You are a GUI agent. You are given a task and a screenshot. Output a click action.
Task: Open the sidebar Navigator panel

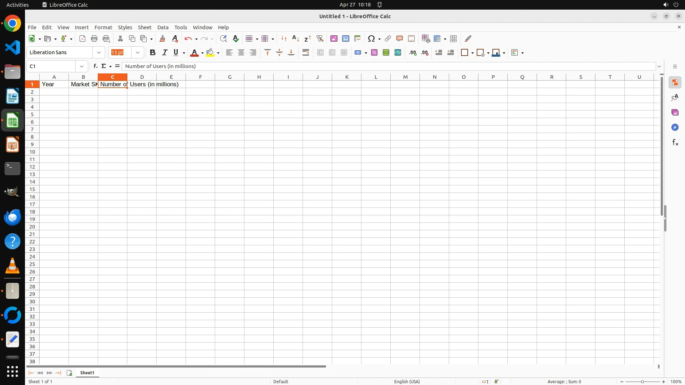click(x=675, y=128)
